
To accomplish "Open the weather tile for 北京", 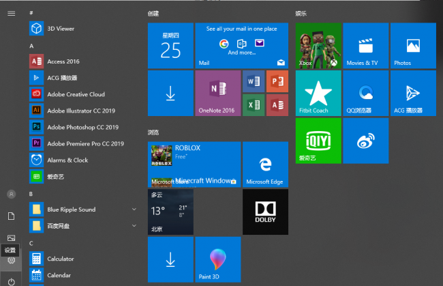I will pos(170,212).
